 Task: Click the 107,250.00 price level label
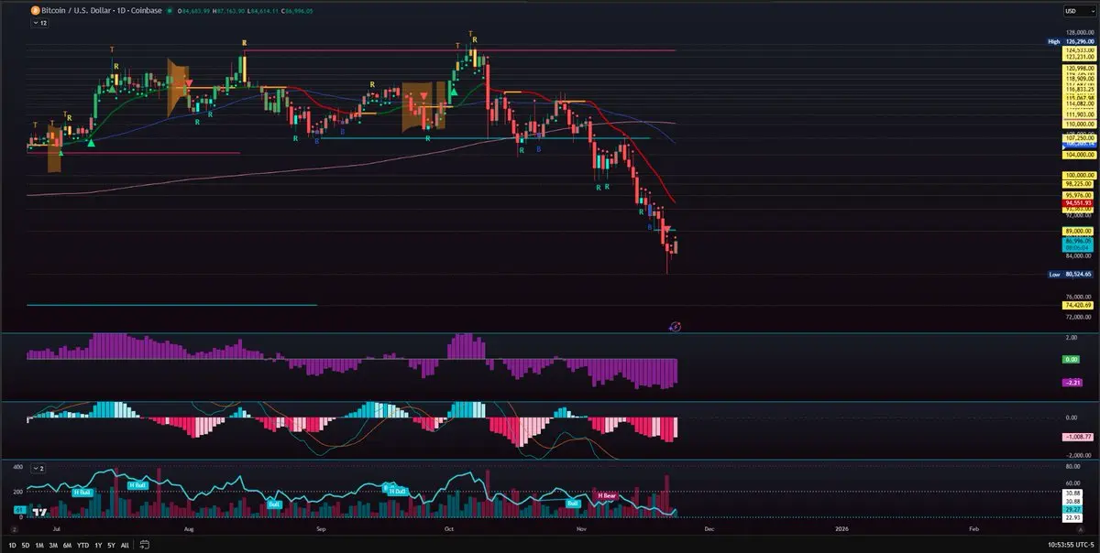coord(1080,136)
